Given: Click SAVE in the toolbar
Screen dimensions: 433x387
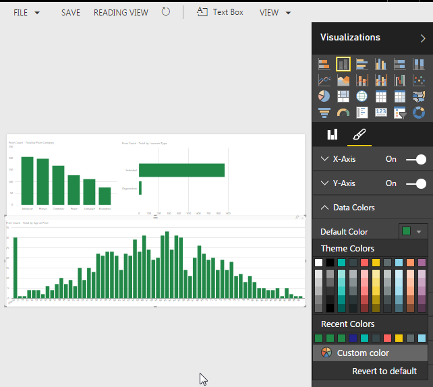Looking at the screenshot, I should coord(71,13).
